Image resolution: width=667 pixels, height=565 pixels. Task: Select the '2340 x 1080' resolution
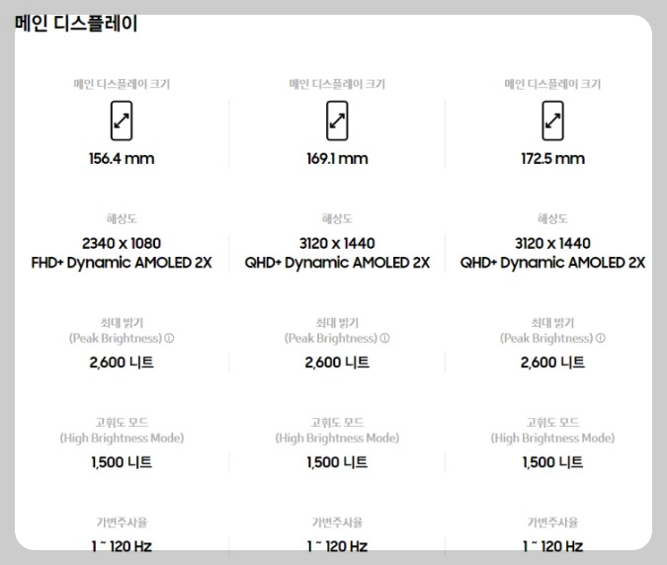(x=122, y=244)
